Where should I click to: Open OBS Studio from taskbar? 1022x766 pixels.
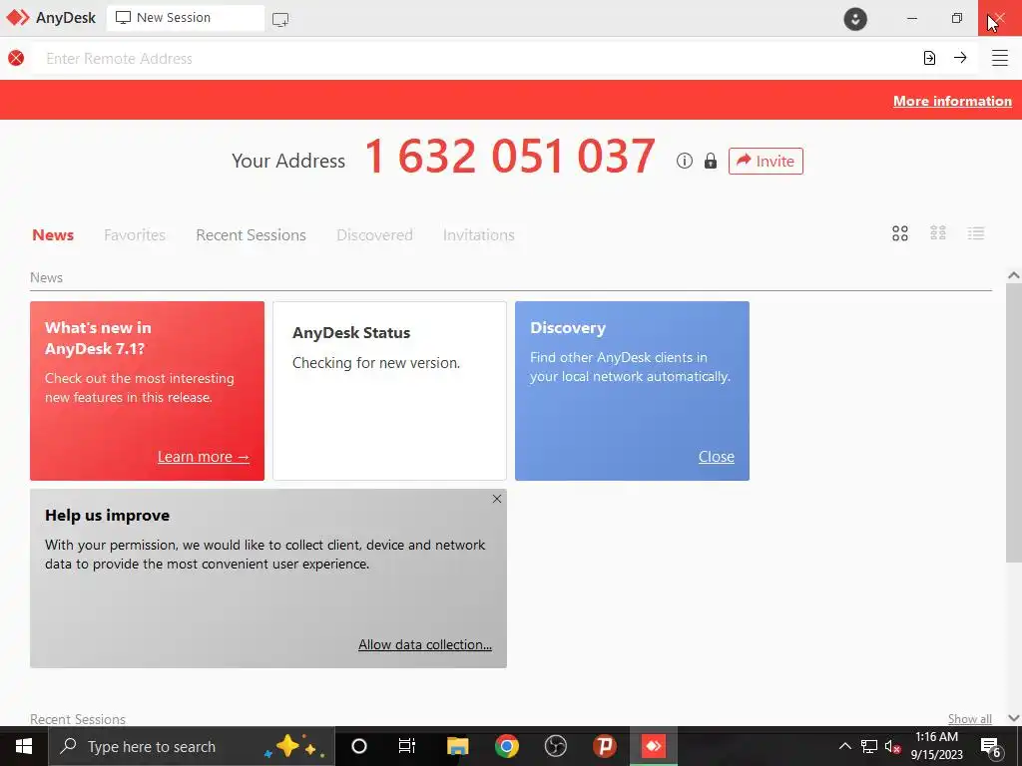(555, 746)
